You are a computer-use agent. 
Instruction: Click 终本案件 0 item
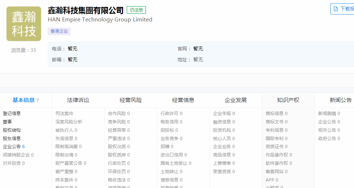pos(66,180)
